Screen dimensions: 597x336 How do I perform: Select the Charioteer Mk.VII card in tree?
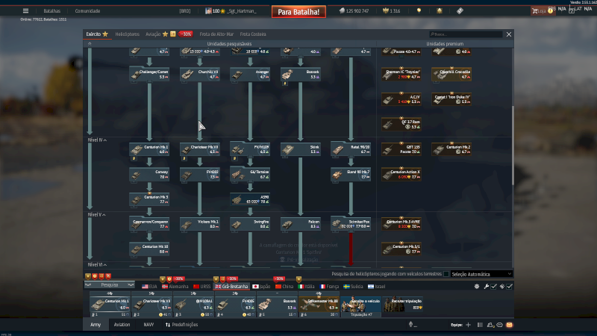pos(199,149)
